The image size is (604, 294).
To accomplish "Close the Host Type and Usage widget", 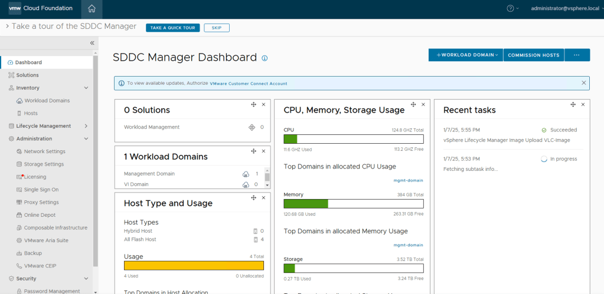I will 263,198.
